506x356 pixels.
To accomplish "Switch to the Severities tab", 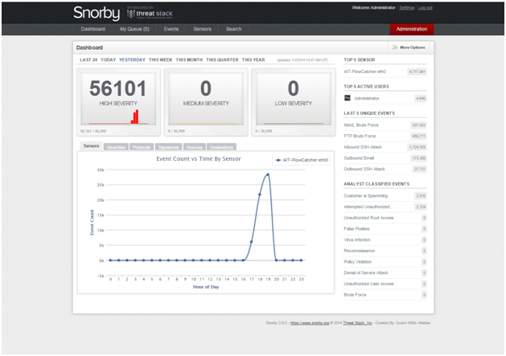I will [116, 147].
